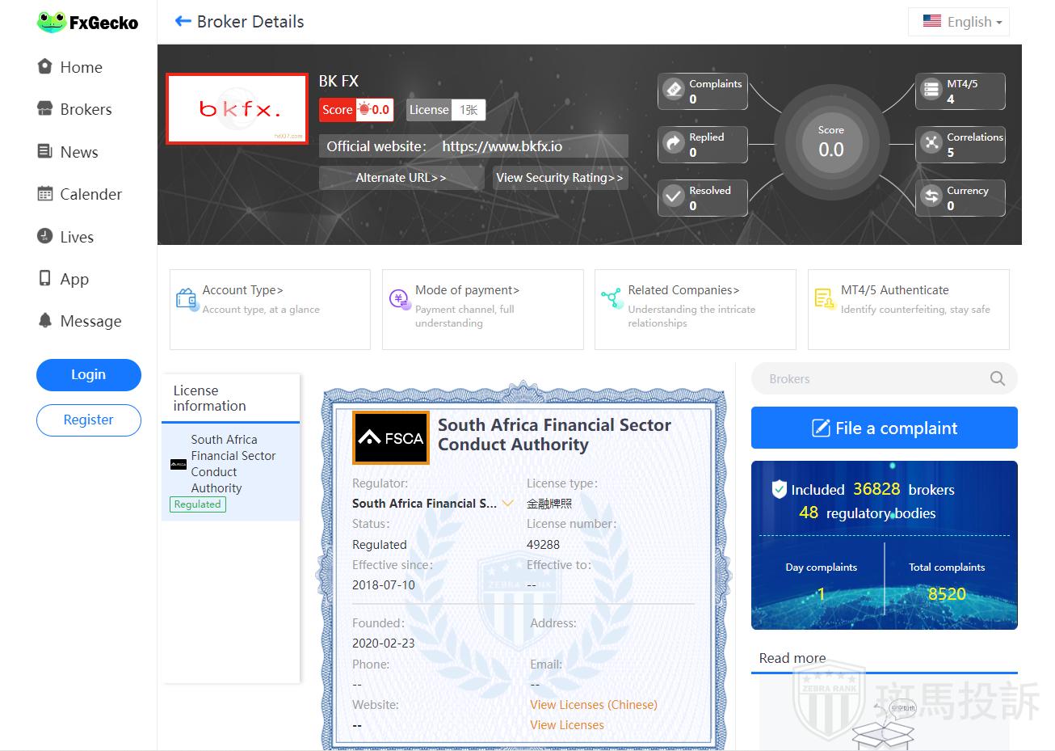Click the back arrow beside Broker Details
The width and height of the screenshot is (1055, 751).
[x=183, y=22]
